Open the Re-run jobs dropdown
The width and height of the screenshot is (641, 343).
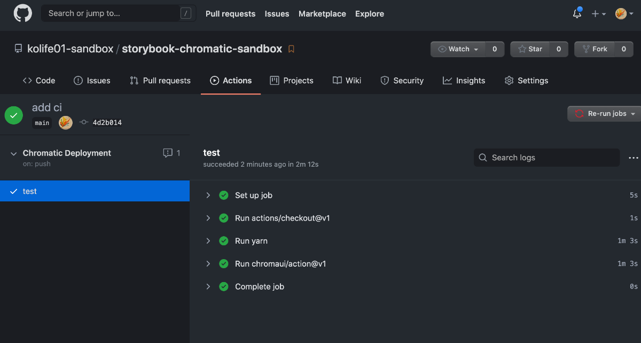(605, 114)
